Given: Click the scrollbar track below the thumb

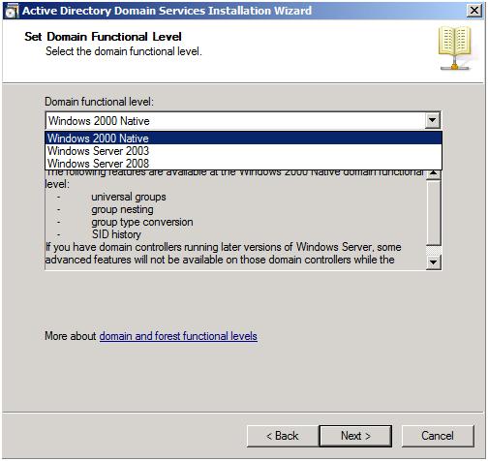Looking at the screenshot, I should click(434, 251).
